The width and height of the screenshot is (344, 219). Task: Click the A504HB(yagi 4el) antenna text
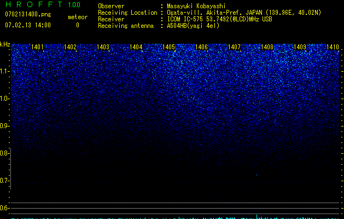pos(193,26)
